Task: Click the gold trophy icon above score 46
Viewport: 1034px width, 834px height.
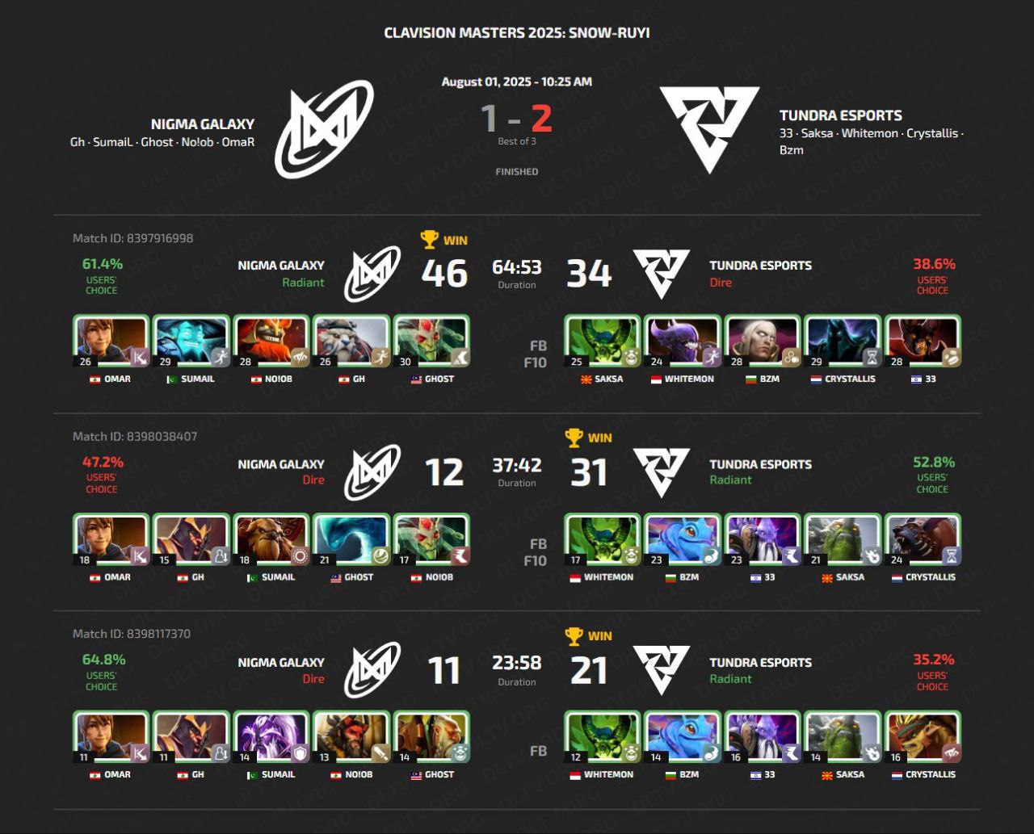Action: [x=429, y=240]
